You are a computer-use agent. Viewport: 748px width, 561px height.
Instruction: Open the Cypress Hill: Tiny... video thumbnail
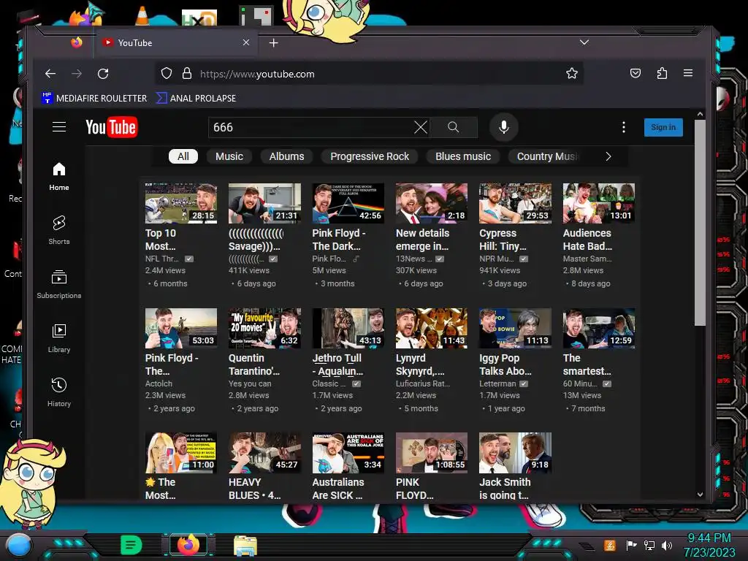click(515, 203)
